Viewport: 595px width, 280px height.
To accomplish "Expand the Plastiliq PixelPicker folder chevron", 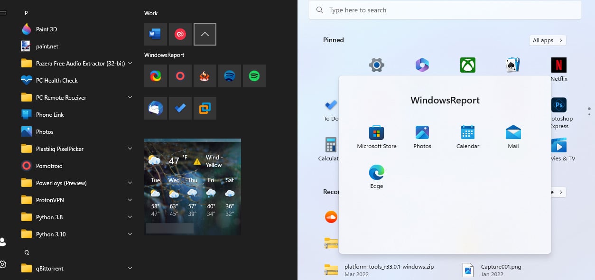I will [130, 149].
